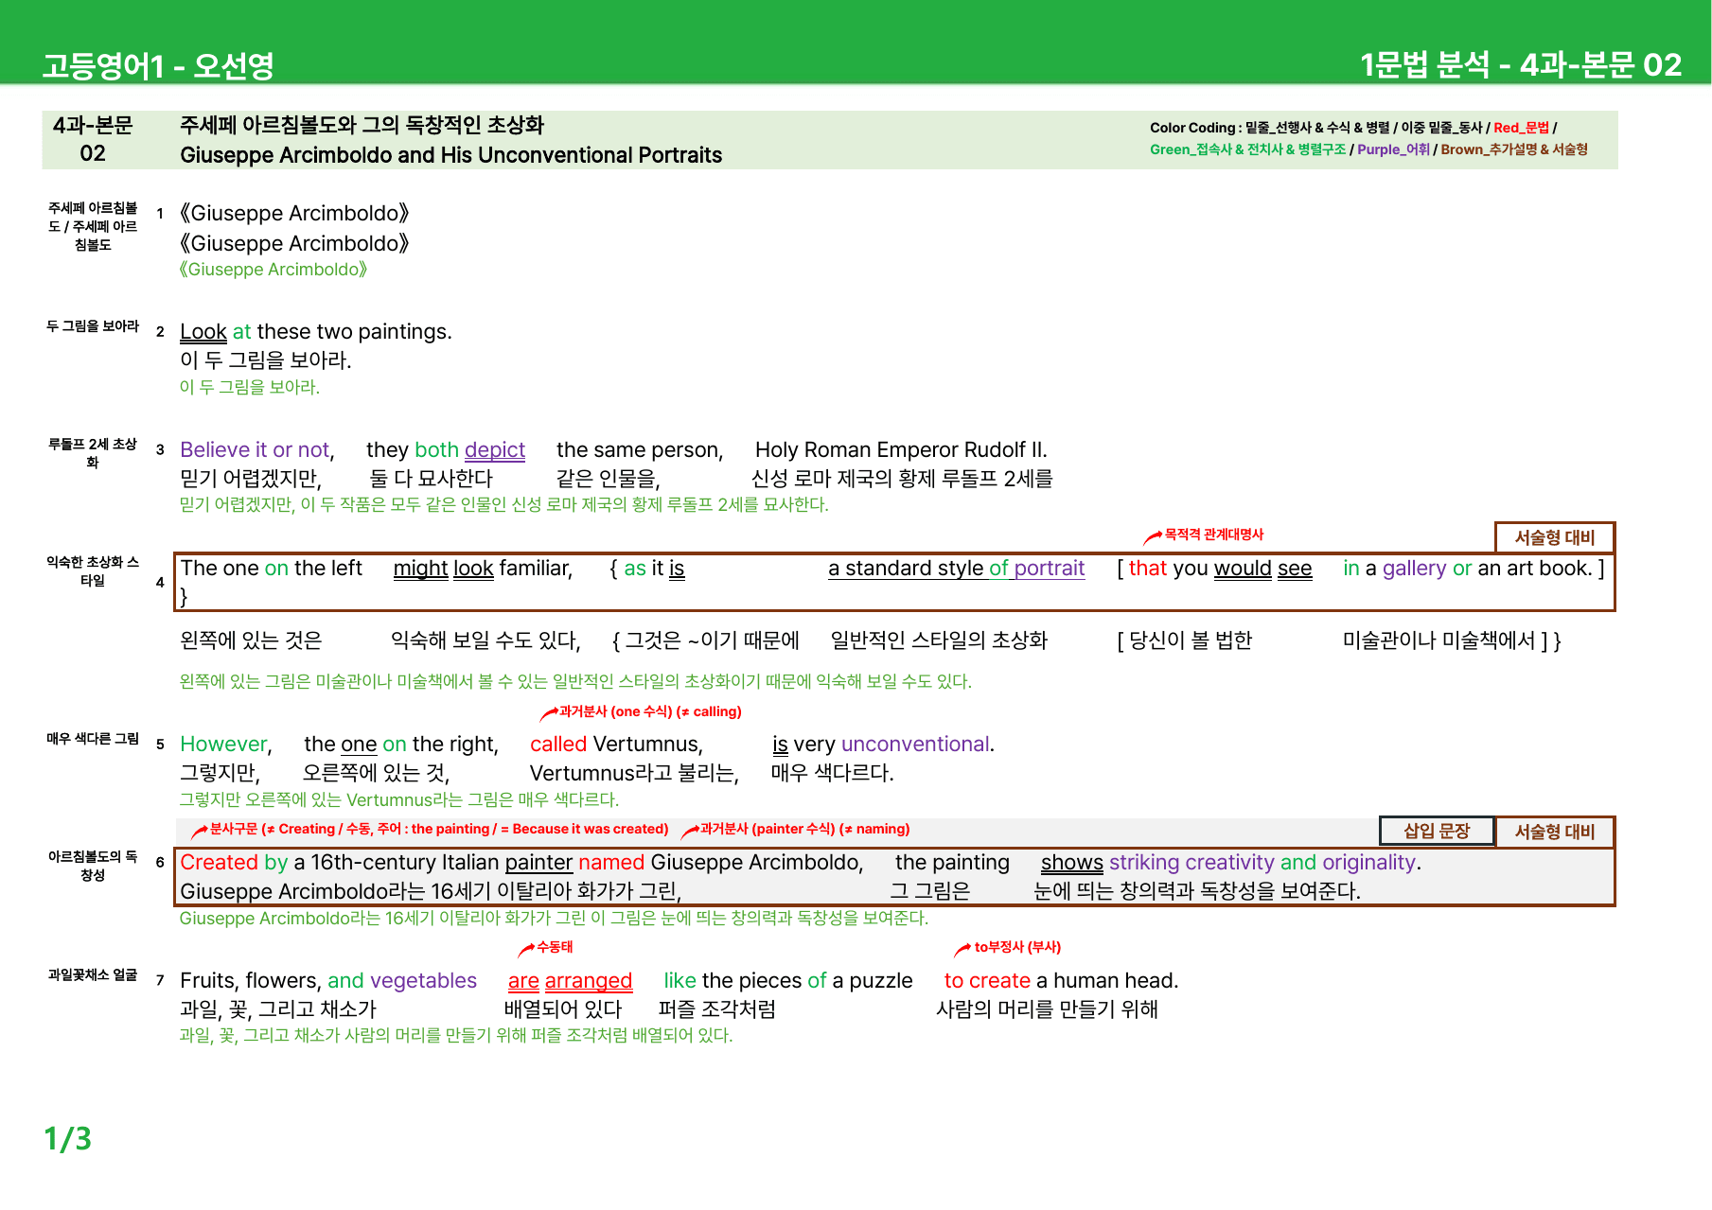This screenshot has height=1210, width=1712.
Task: Click 'Created by' at sentence 6 start
Action: [x=234, y=863]
